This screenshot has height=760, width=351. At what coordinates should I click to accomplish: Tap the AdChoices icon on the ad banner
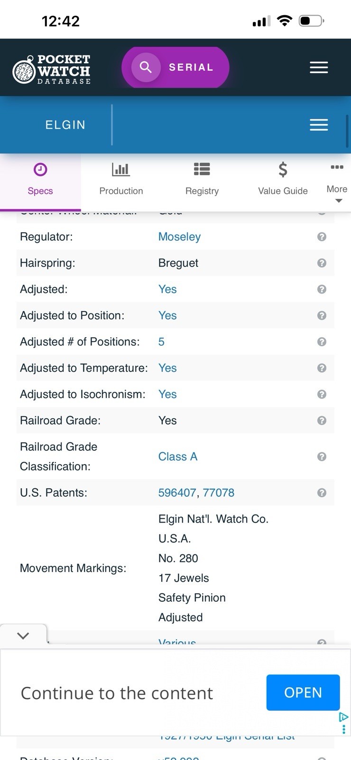(344, 717)
